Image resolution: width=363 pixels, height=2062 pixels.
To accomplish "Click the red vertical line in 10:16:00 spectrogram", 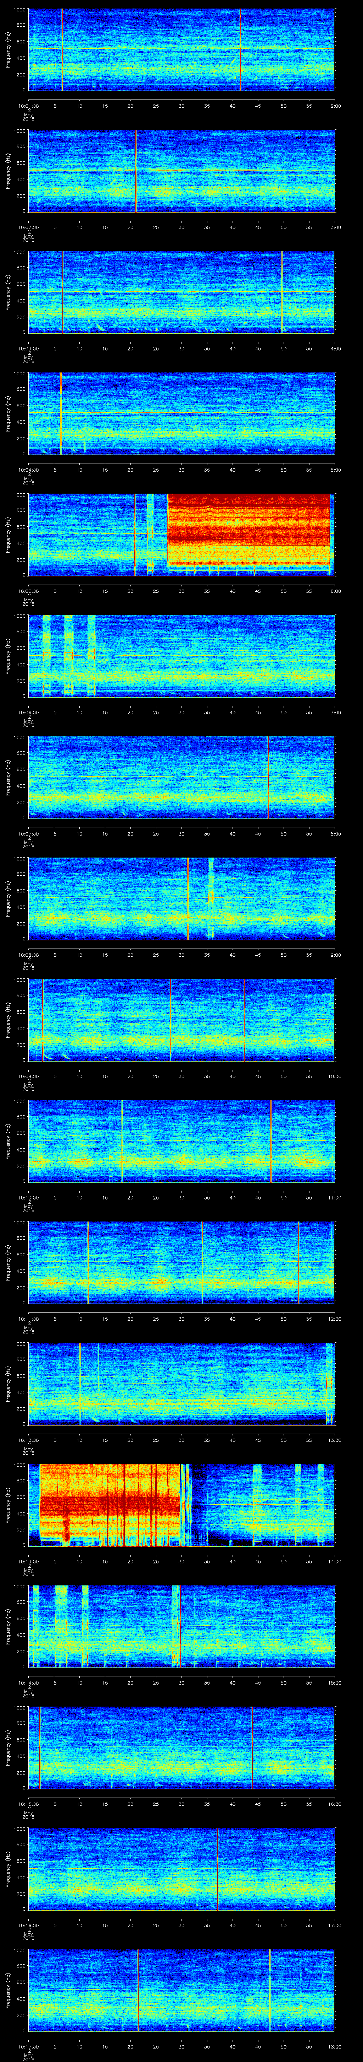I will [217, 1869].
